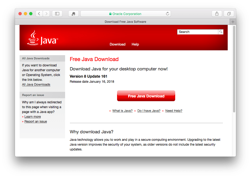This screenshot has width=251, height=178.
Task: Click the page vertical scrollbar
Action: pyautogui.click(x=234, y=69)
